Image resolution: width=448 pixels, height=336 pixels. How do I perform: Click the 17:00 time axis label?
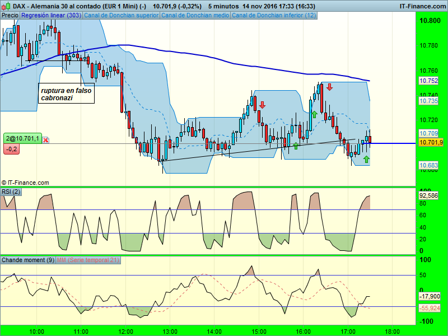pyautogui.click(x=348, y=332)
